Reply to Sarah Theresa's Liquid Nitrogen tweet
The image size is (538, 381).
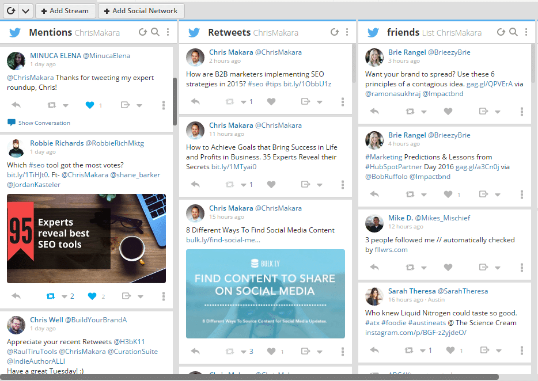(x=374, y=350)
